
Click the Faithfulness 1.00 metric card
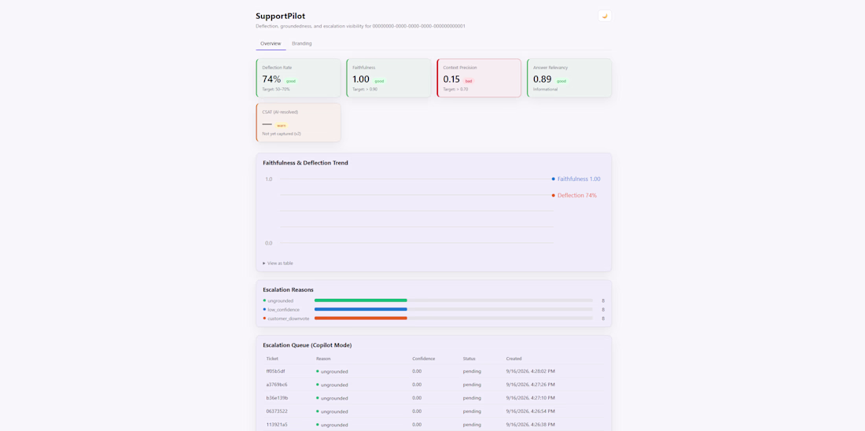point(389,79)
